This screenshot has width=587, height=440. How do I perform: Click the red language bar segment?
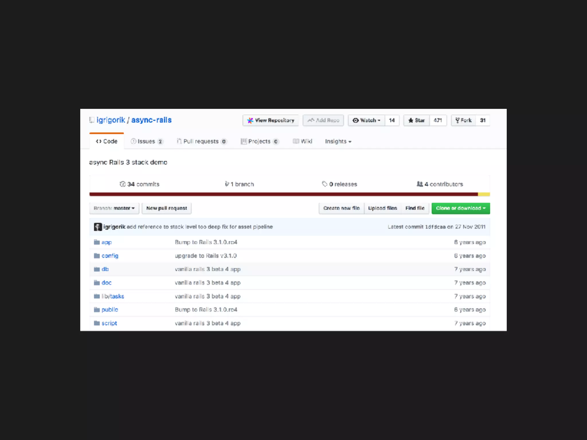(283, 194)
